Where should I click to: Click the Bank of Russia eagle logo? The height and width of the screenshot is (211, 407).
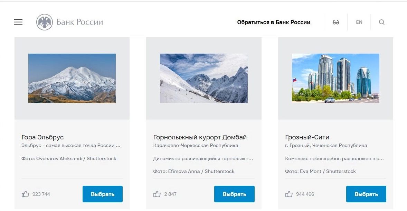tap(44, 22)
